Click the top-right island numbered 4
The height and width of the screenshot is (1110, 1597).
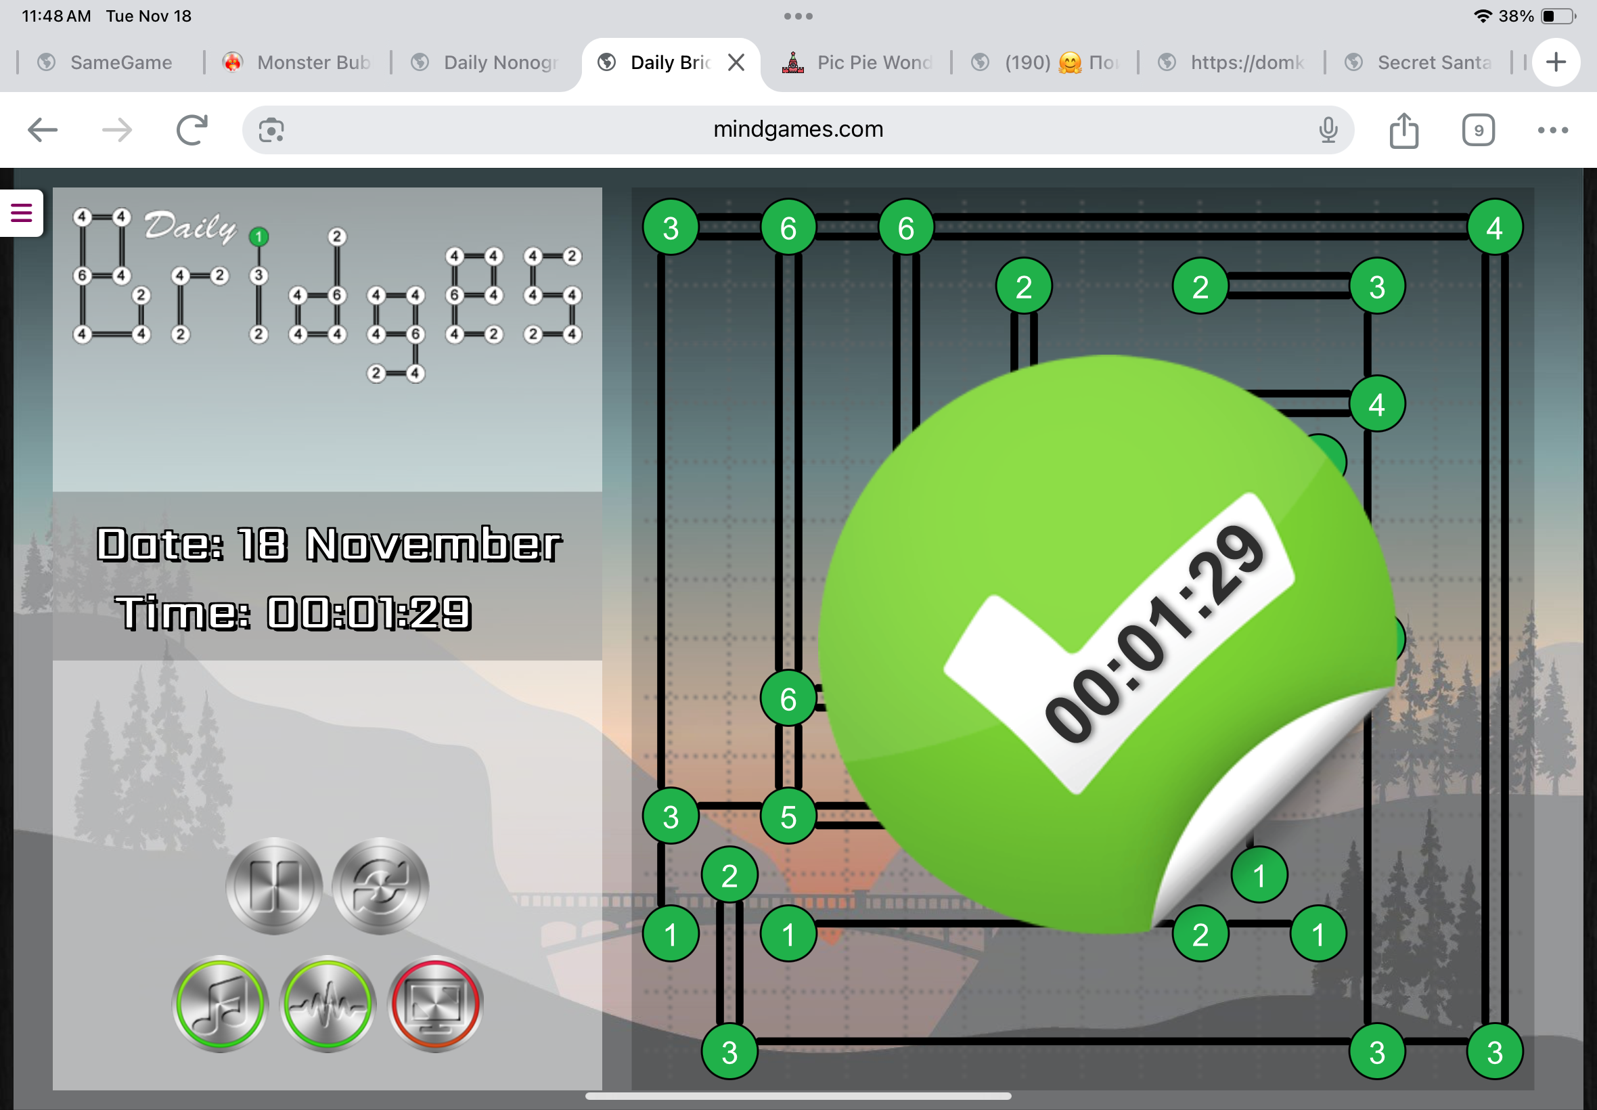click(1494, 227)
